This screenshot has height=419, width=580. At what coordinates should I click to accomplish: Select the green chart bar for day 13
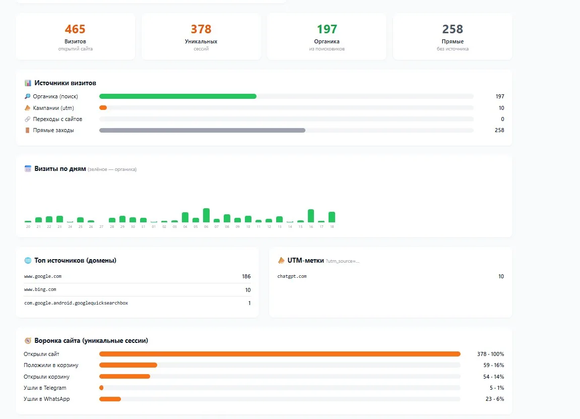tap(280, 219)
